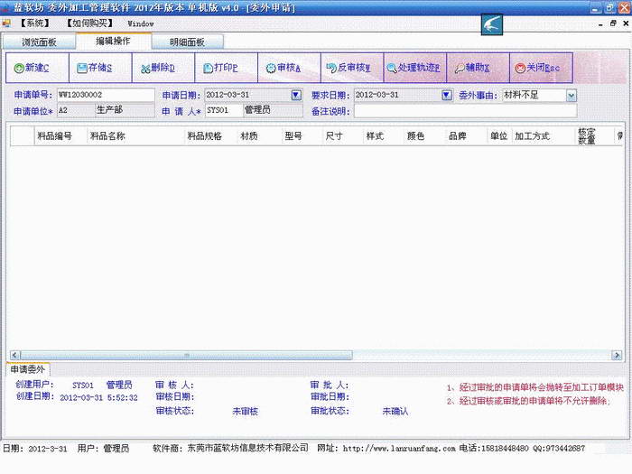Click the 料品编号 column header

[x=60, y=136]
